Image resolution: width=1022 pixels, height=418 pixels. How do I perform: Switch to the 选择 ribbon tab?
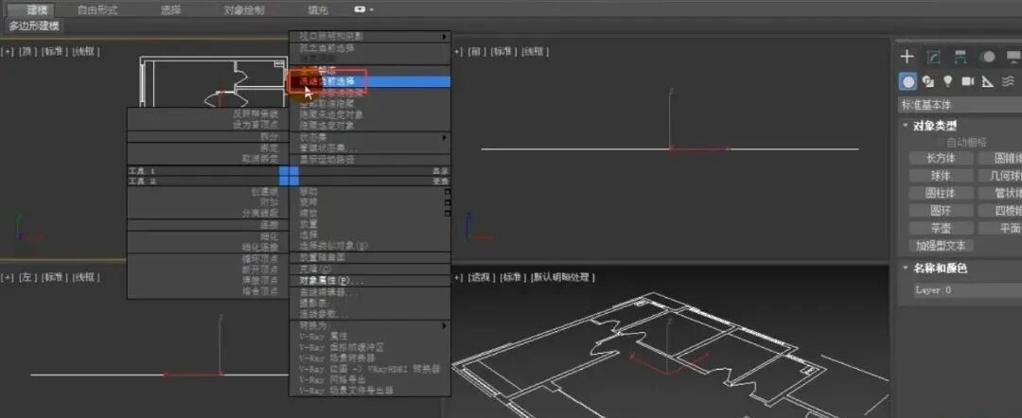(170, 9)
